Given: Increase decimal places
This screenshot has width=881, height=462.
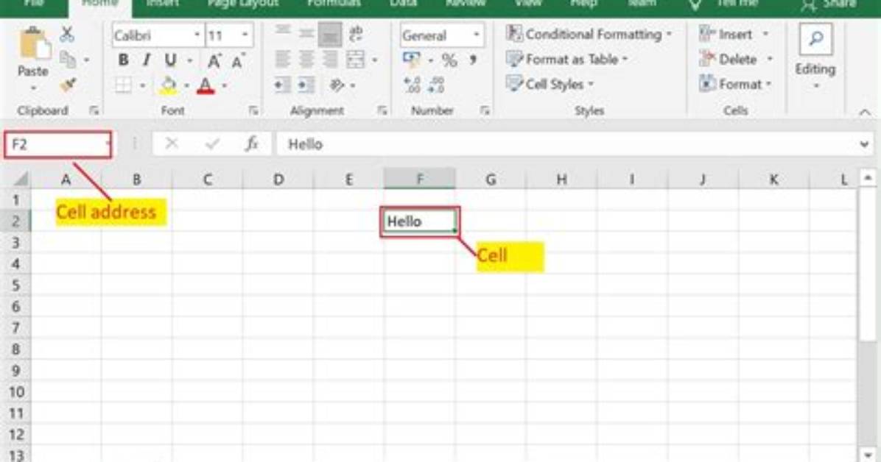Looking at the screenshot, I should (x=412, y=85).
